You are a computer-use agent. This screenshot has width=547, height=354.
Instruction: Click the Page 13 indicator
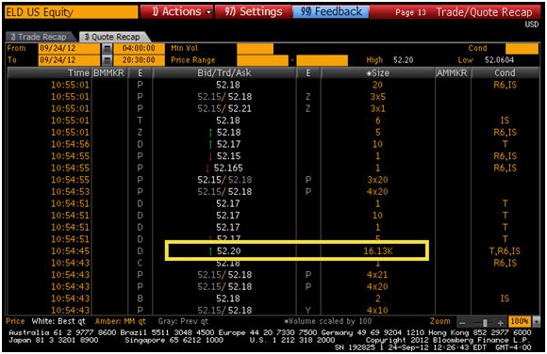[x=410, y=12]
